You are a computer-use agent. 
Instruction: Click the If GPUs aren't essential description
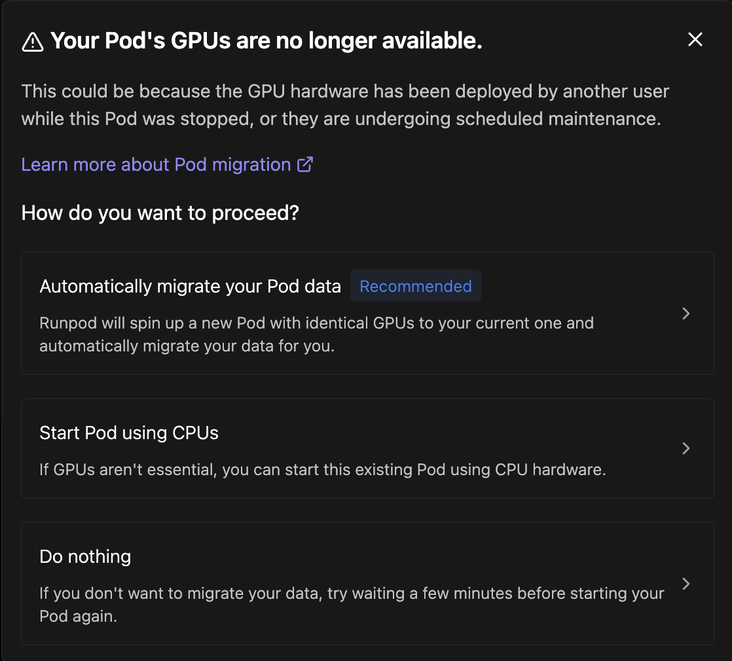(322, 470)
